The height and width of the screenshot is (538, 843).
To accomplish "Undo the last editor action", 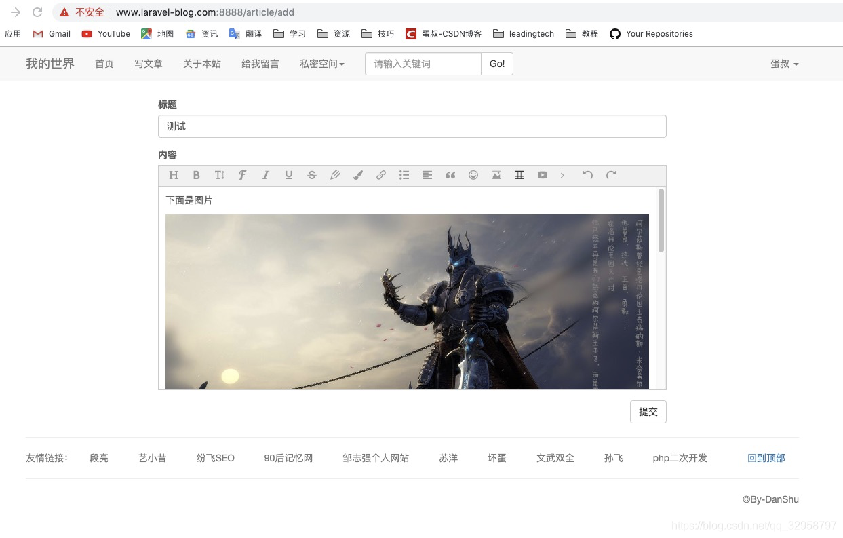I will point(588,175).
